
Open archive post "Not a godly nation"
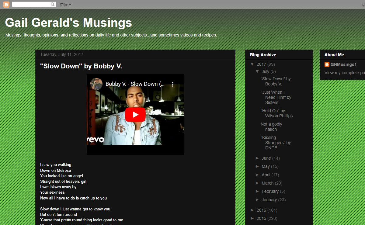[x=271, y=127]
